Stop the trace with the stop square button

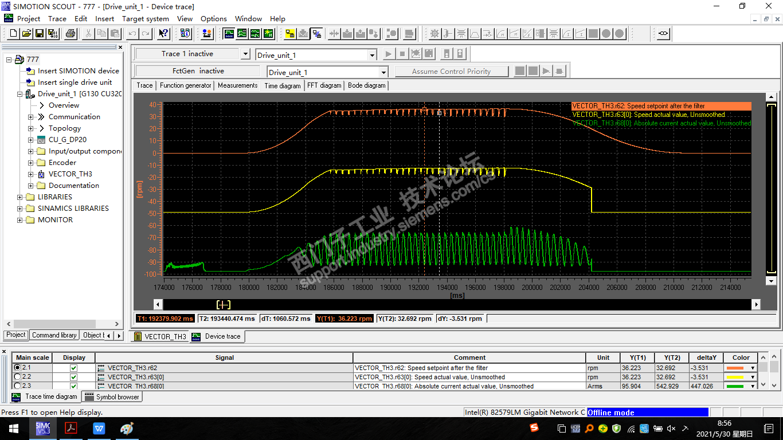coord(402,54)
